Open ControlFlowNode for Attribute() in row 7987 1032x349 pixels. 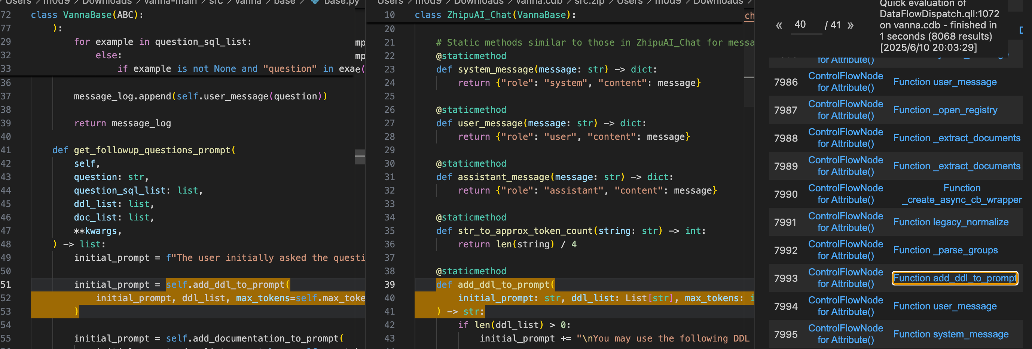coord(845,109)
